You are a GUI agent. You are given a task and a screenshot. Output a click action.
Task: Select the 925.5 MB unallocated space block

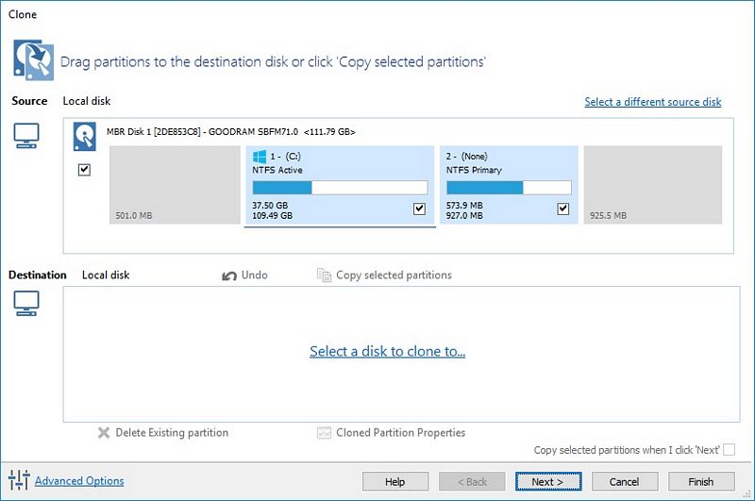coord(653,185)
